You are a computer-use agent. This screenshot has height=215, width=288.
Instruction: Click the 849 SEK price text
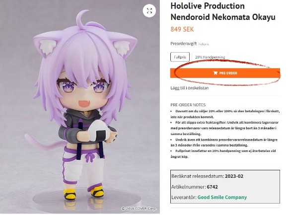182,29
